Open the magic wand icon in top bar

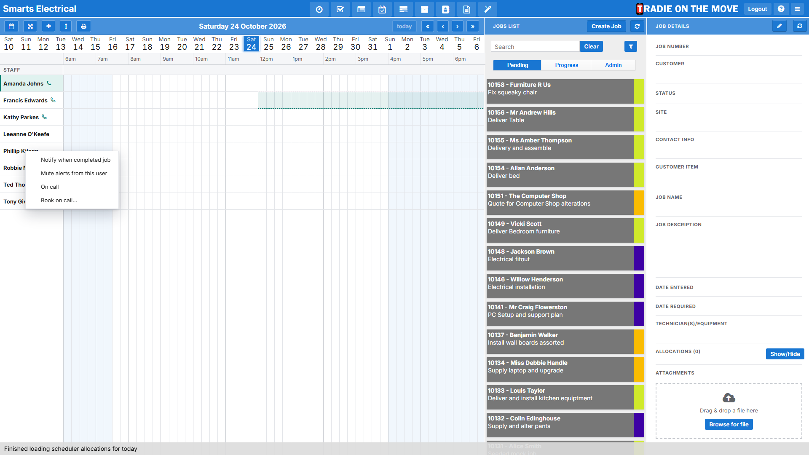tap(488, 9)
